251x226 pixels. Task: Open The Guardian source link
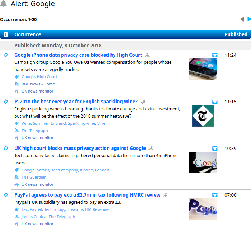click(x=34, y=177)
